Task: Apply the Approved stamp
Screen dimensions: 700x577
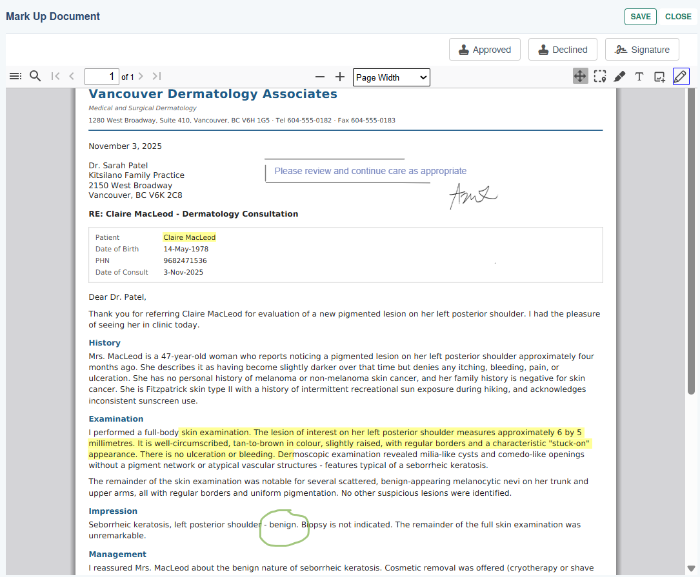Action: [485, 50]
